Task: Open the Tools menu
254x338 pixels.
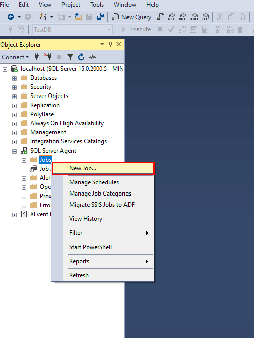Action: [97, 5]
